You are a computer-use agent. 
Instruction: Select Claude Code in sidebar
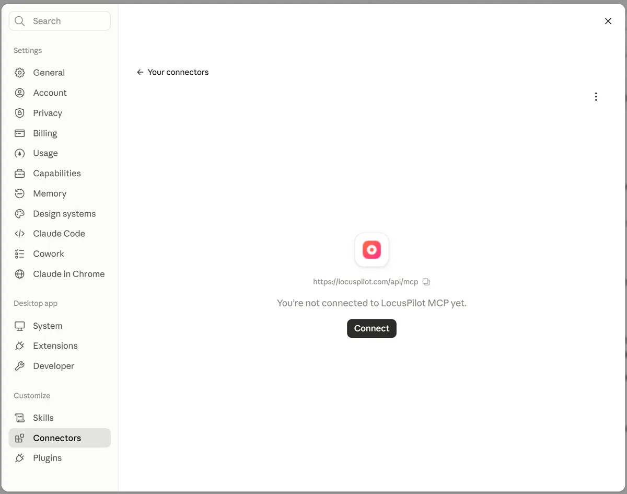60,234
